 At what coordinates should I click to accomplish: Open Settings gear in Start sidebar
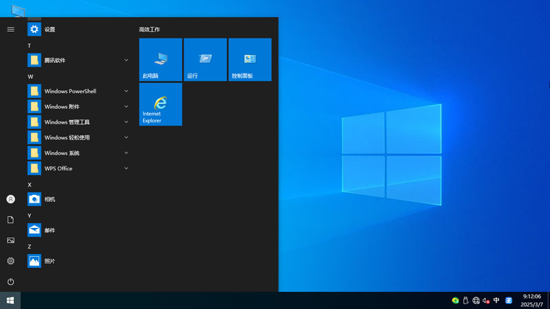[x=10, y=261]
